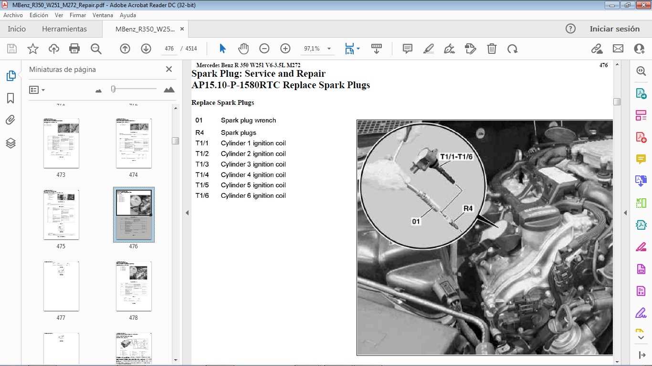Click the Save file icon
652x366 pixels.
click(12, 49)
